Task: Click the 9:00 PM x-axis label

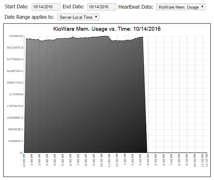Action: pyautogui.click(x=187, y=160)
